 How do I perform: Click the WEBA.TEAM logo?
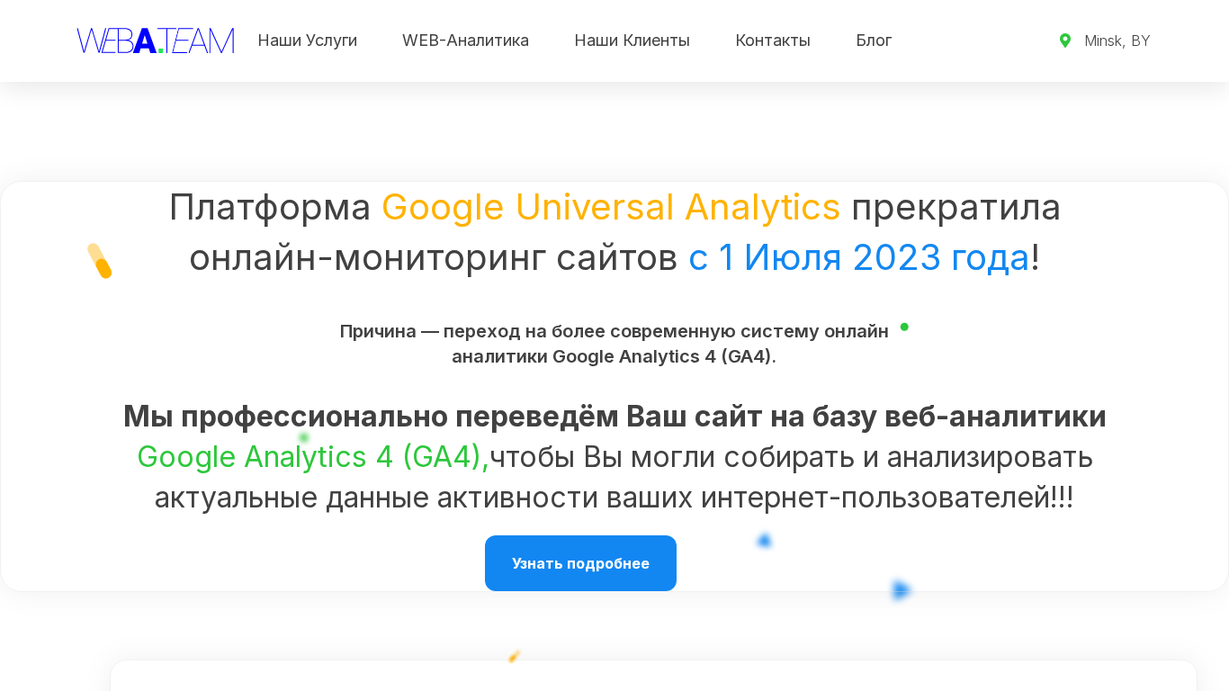[x=155, y=40]
